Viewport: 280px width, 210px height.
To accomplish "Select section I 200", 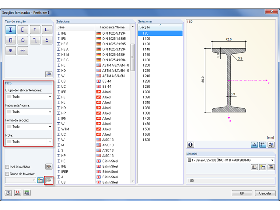I will coord(160,65).
